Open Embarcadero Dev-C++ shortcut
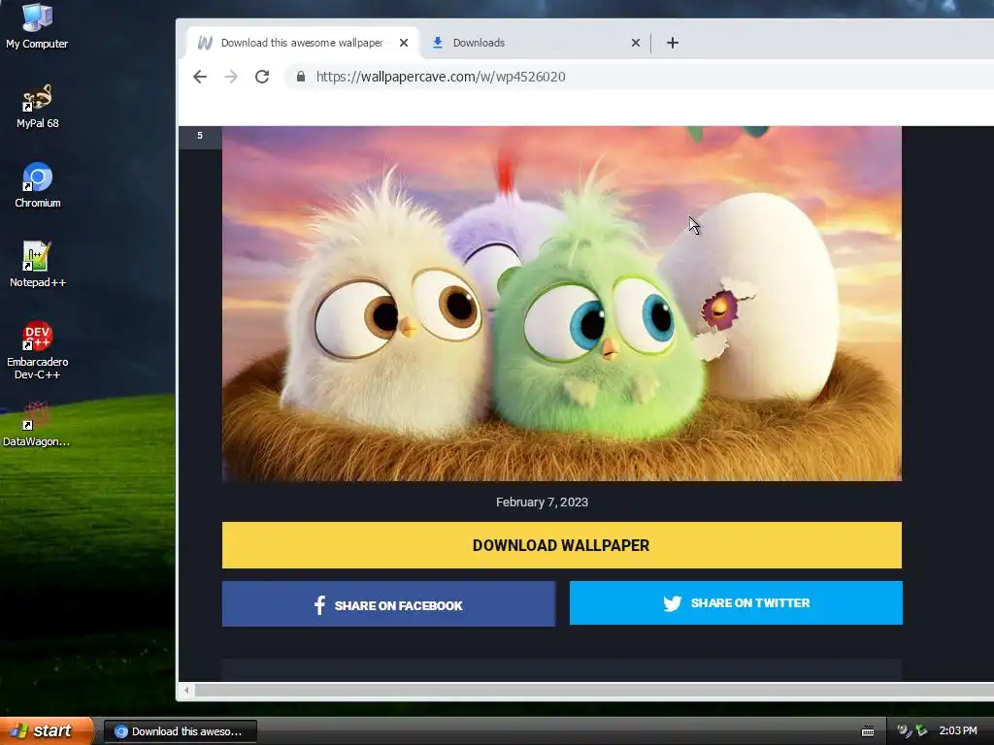 coord(38,349)
